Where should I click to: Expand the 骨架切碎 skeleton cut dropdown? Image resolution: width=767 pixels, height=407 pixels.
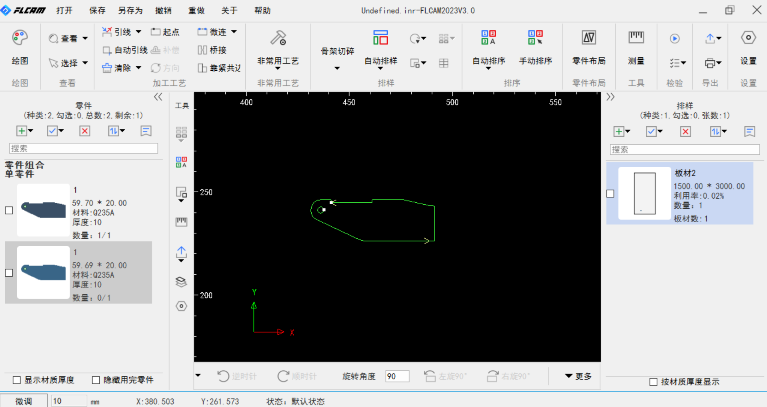click(x=337, y=68)
